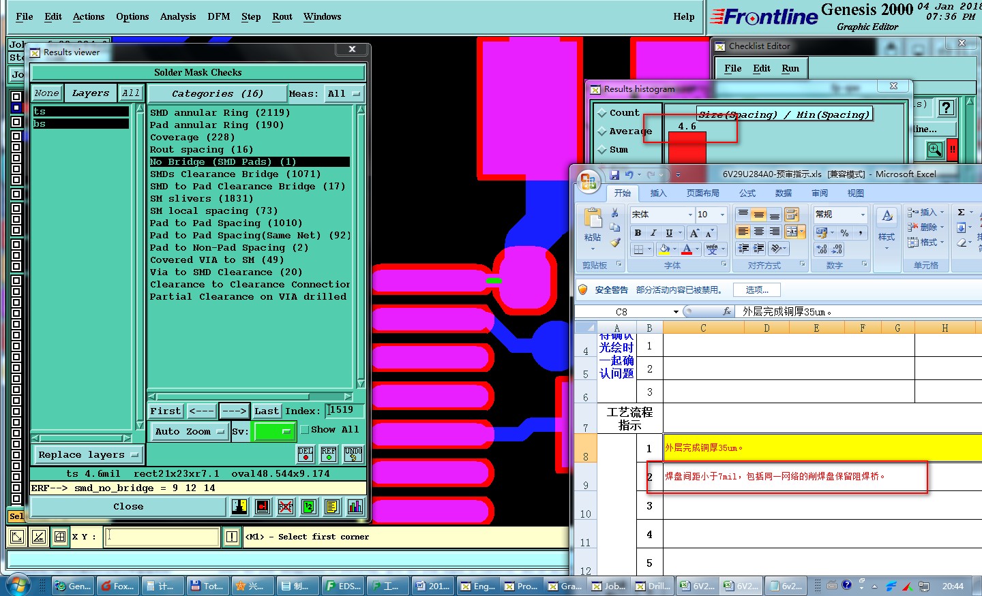Toggle Italic in Excel ribbon
Screen dimensions: 982x596
click(x=653, y=233)
